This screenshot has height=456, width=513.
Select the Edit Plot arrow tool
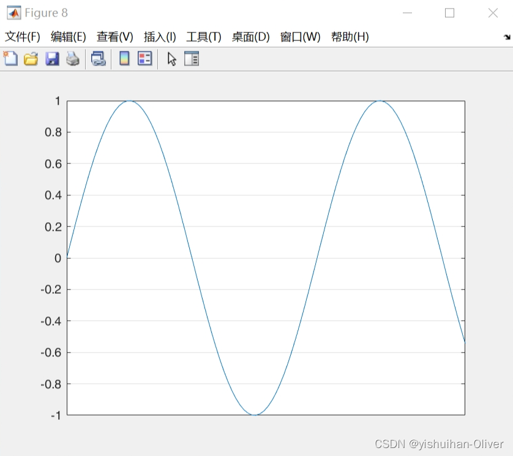[x=171, y=59]
